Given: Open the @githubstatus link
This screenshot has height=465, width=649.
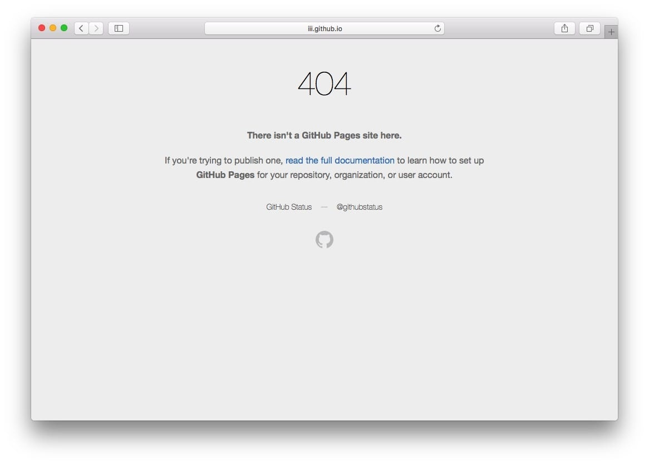Looking at the screenshot, I should [359, 207].
